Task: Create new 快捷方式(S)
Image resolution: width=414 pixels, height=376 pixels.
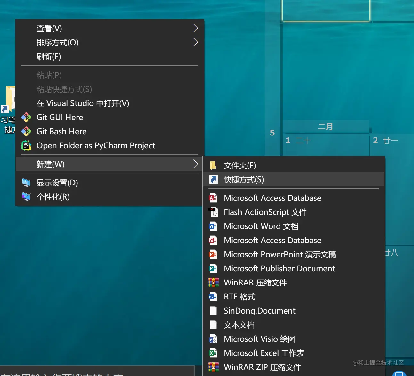Action: coord(294,179)
